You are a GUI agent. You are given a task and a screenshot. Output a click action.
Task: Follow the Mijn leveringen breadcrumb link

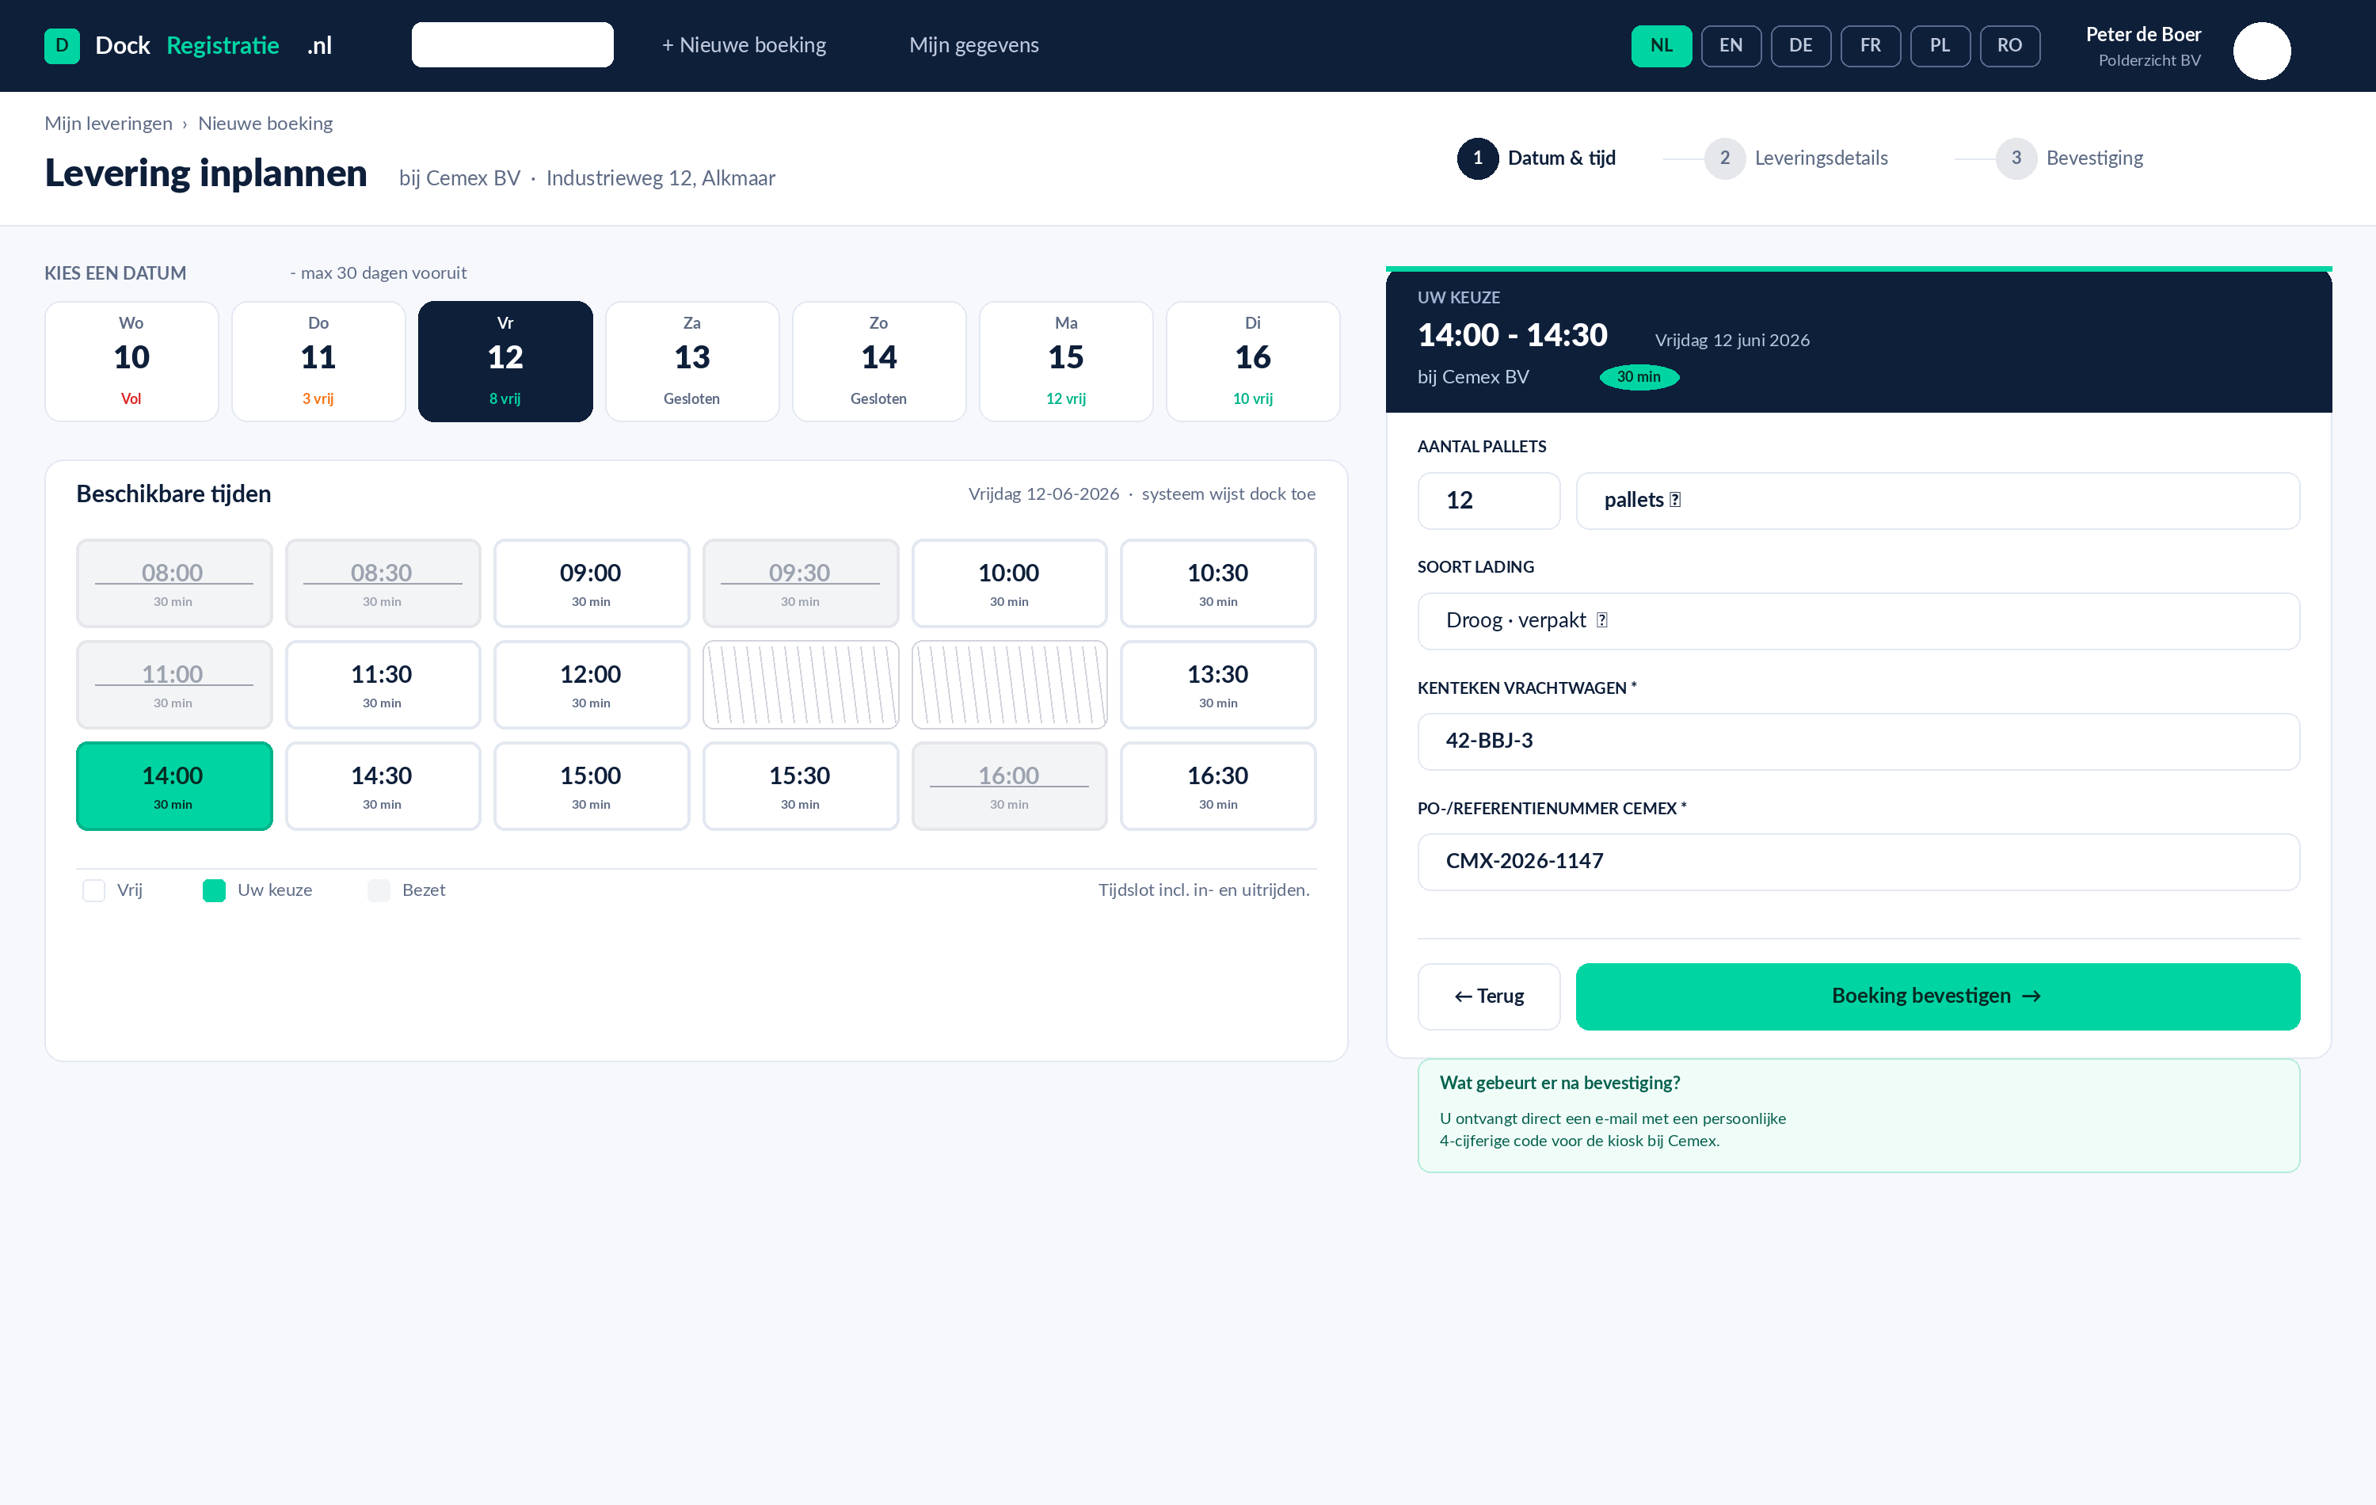coord(109,124)
